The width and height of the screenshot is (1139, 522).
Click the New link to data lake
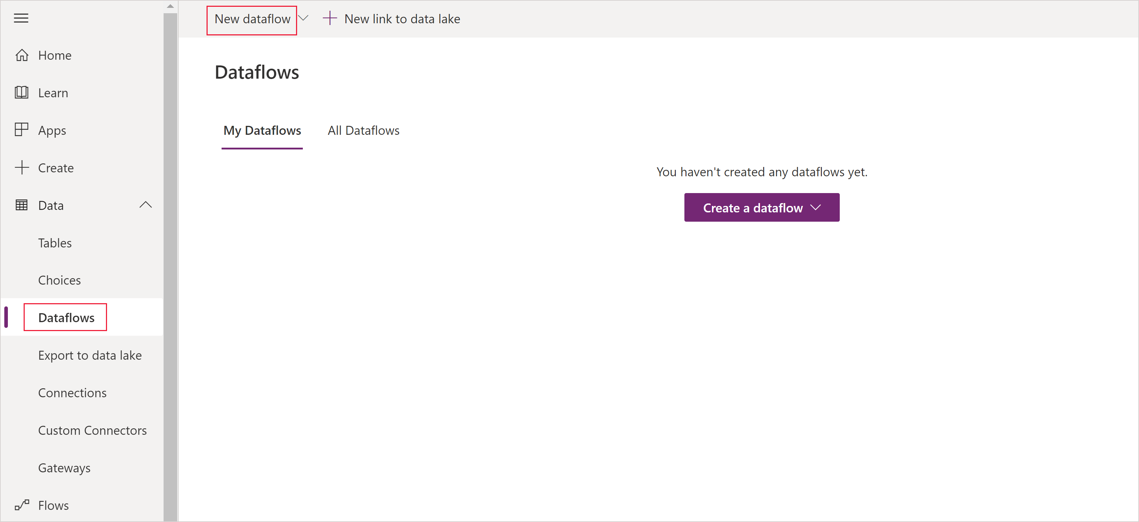[403, 18]
